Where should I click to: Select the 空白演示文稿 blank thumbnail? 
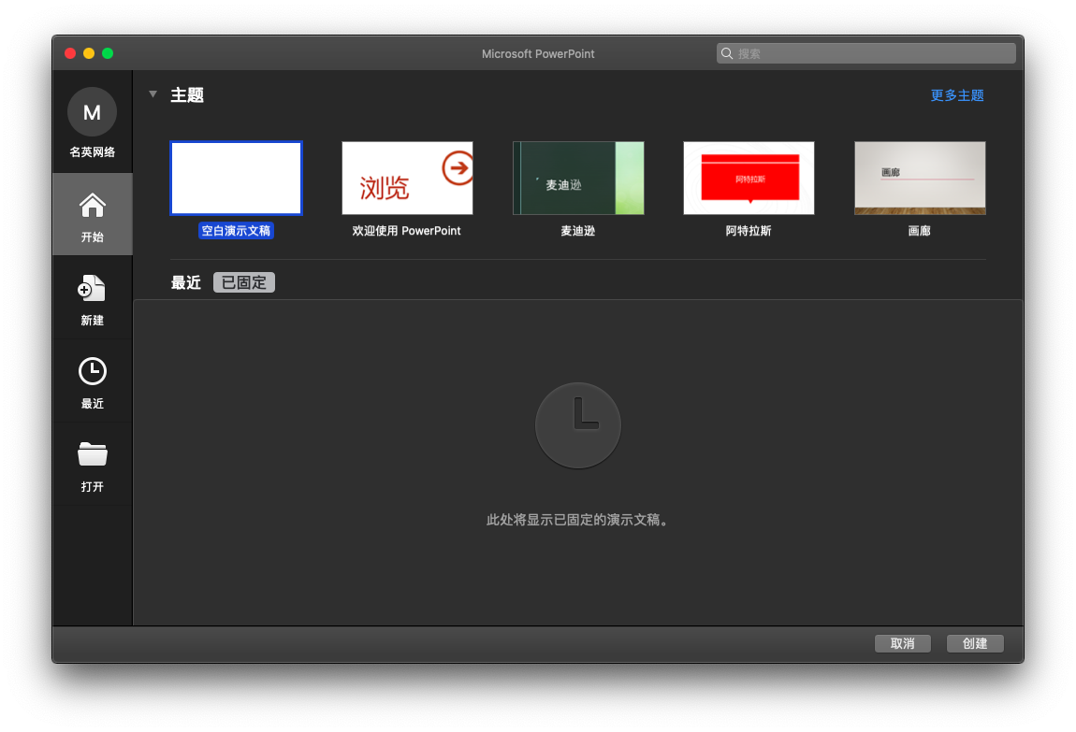[x=236, y=179]
